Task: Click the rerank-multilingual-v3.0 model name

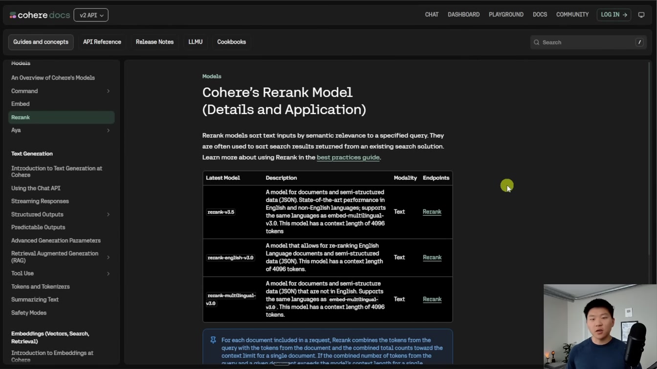Action: coord(231,299)
